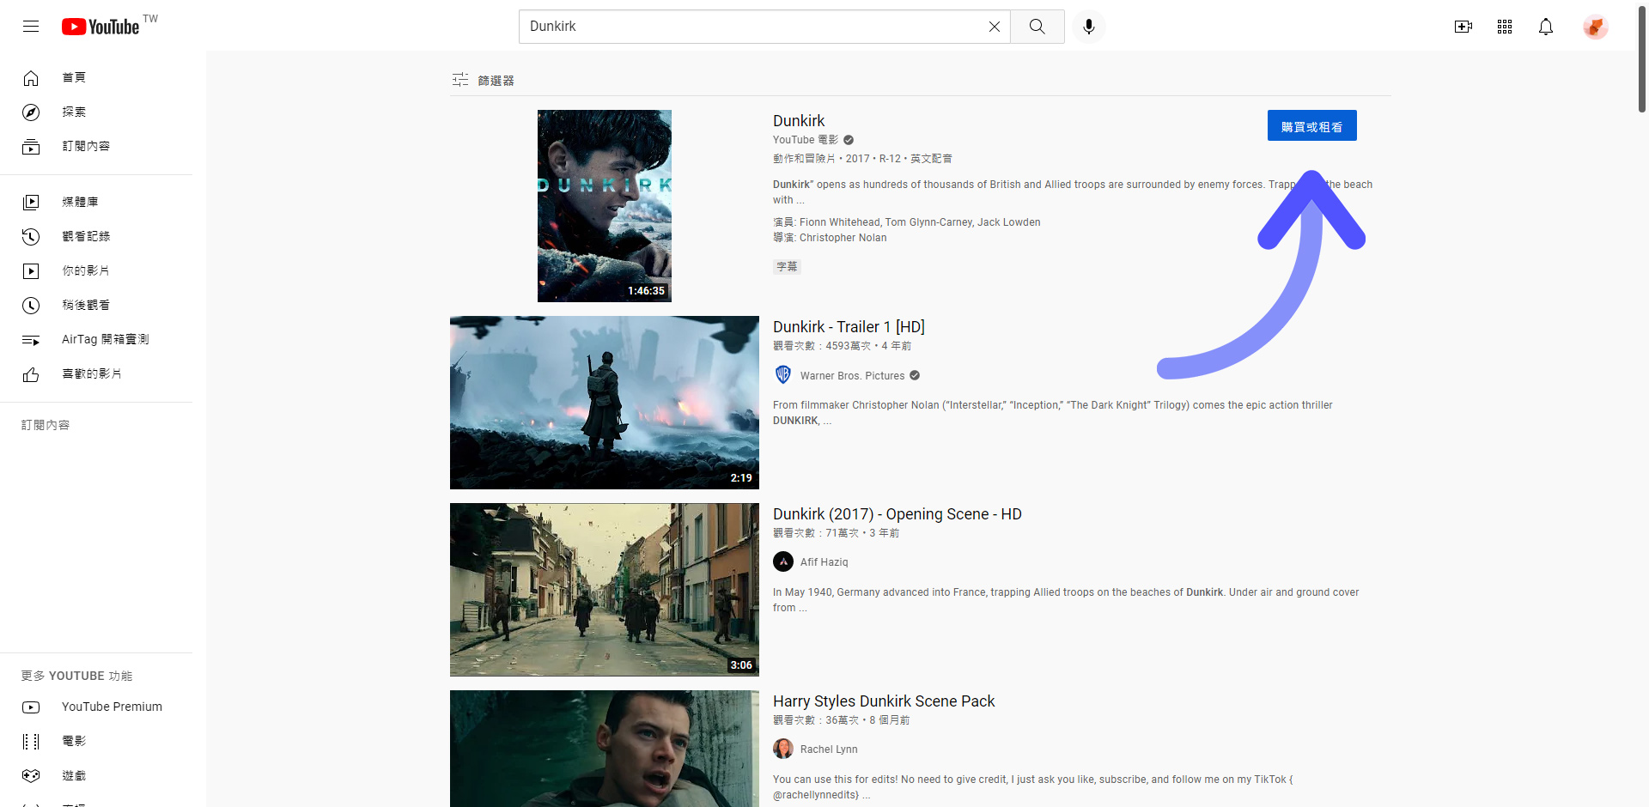Click the thumbs-up liked videos icon

pos(31,374)
